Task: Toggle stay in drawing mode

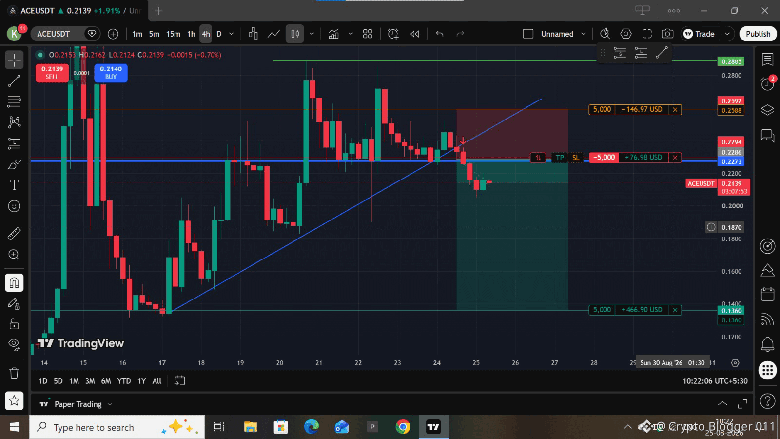Action: point(14,304)
